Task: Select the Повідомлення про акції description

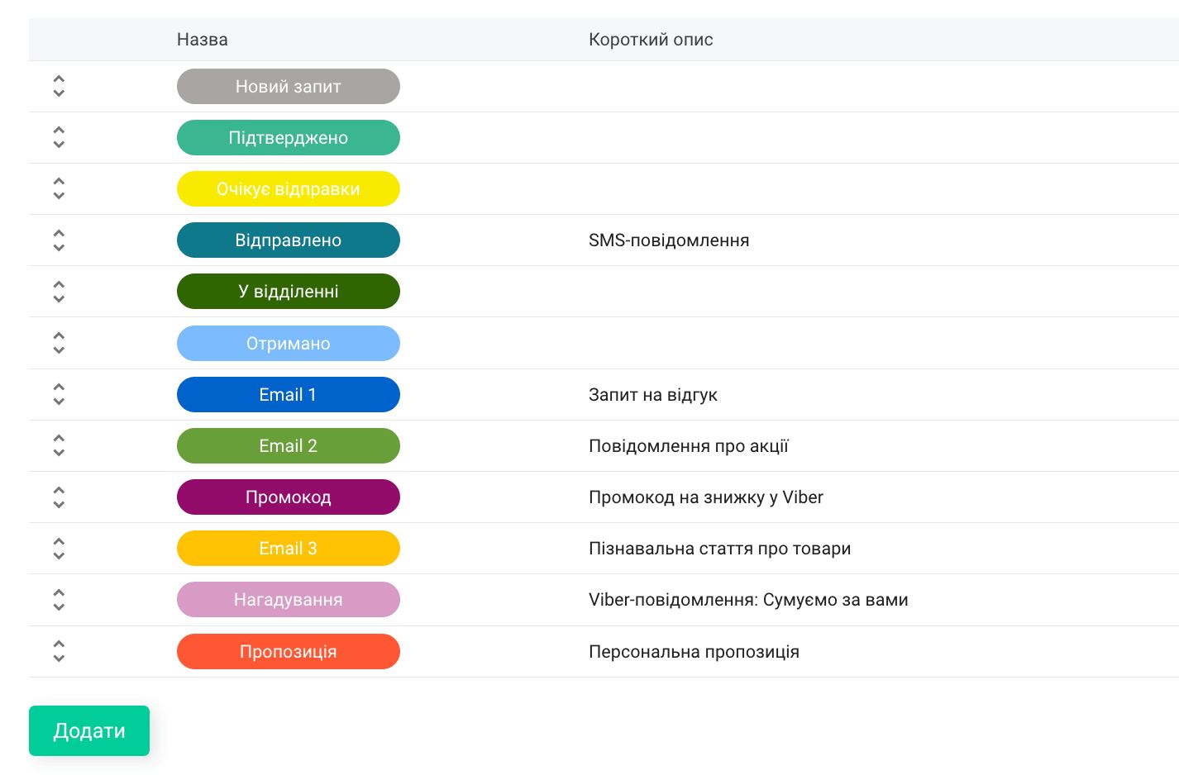Action: tap(689, 446)
